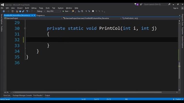Viewport: 184px width, 103px height.
Task: Open the Team menu
Action: [x=41, y=8]
